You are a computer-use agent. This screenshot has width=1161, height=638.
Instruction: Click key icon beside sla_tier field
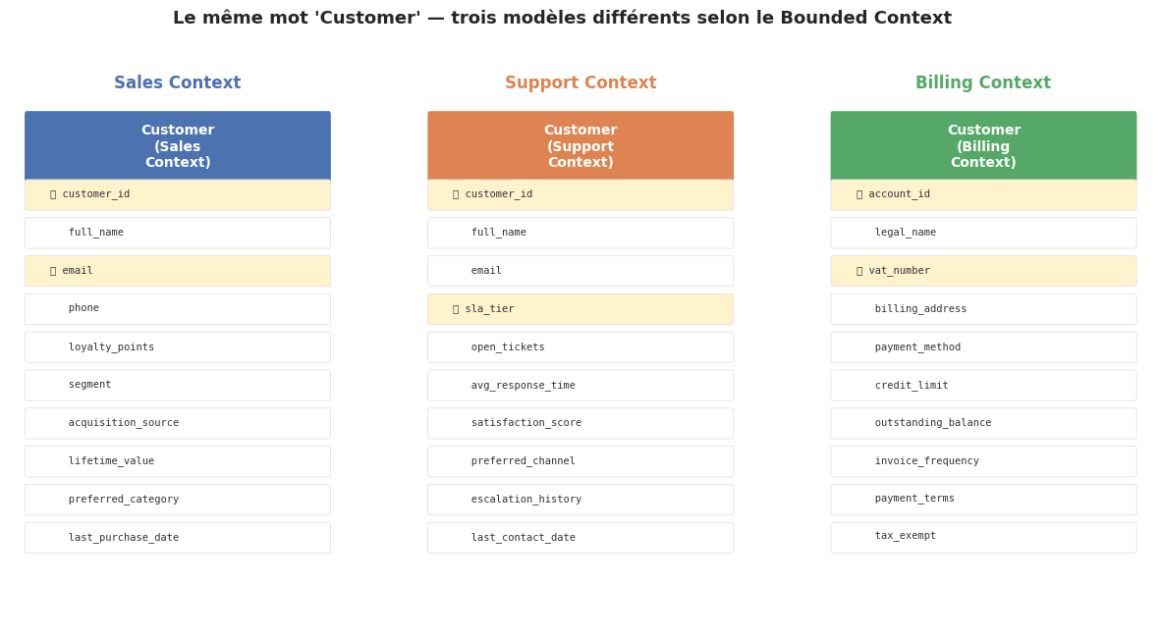[456, 309]
